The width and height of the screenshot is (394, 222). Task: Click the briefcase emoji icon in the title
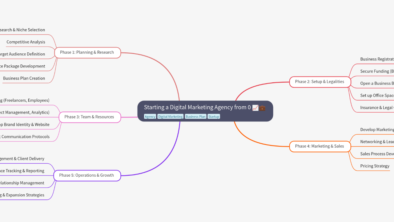pos(262,108)
